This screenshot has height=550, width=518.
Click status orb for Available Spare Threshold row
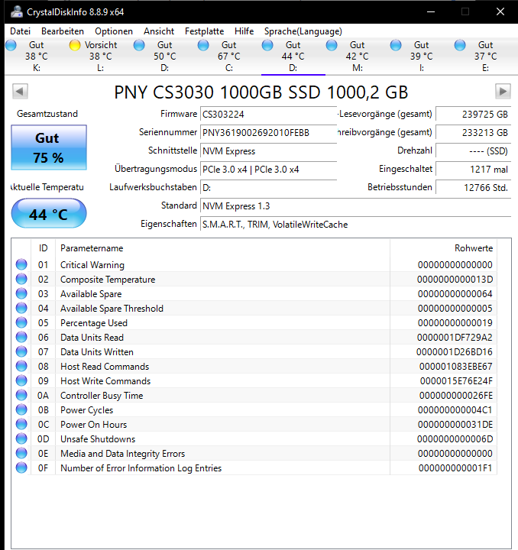pos(21,308)
